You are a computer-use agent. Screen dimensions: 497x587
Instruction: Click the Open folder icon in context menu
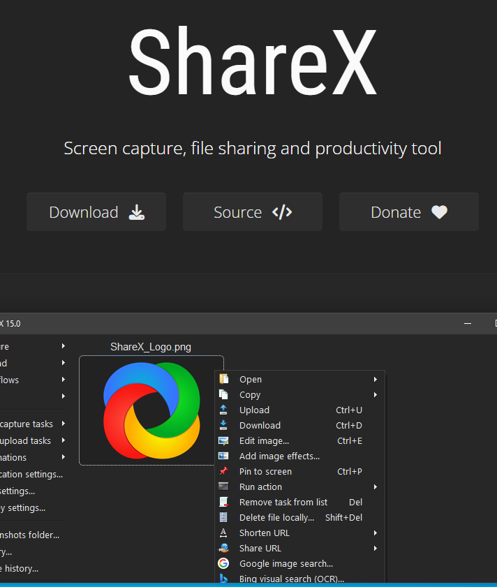(223, 379)
